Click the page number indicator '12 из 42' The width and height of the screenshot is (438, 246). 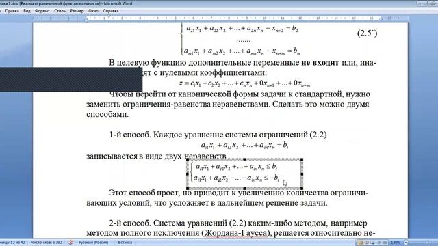(12, 243)
